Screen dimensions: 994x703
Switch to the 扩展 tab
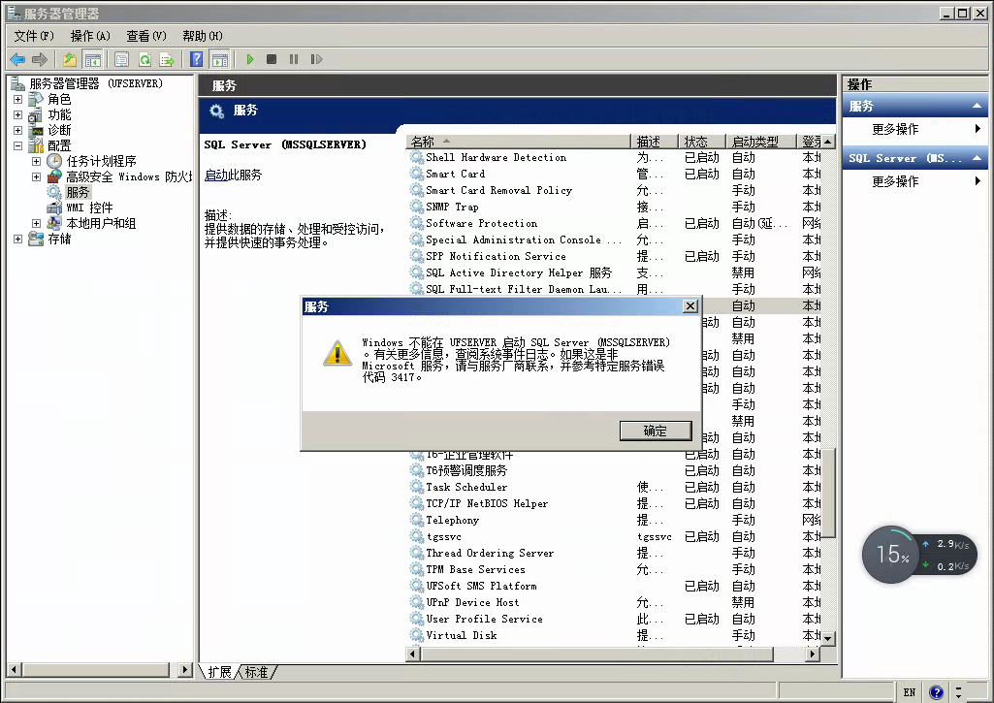[x=219, y=672]
